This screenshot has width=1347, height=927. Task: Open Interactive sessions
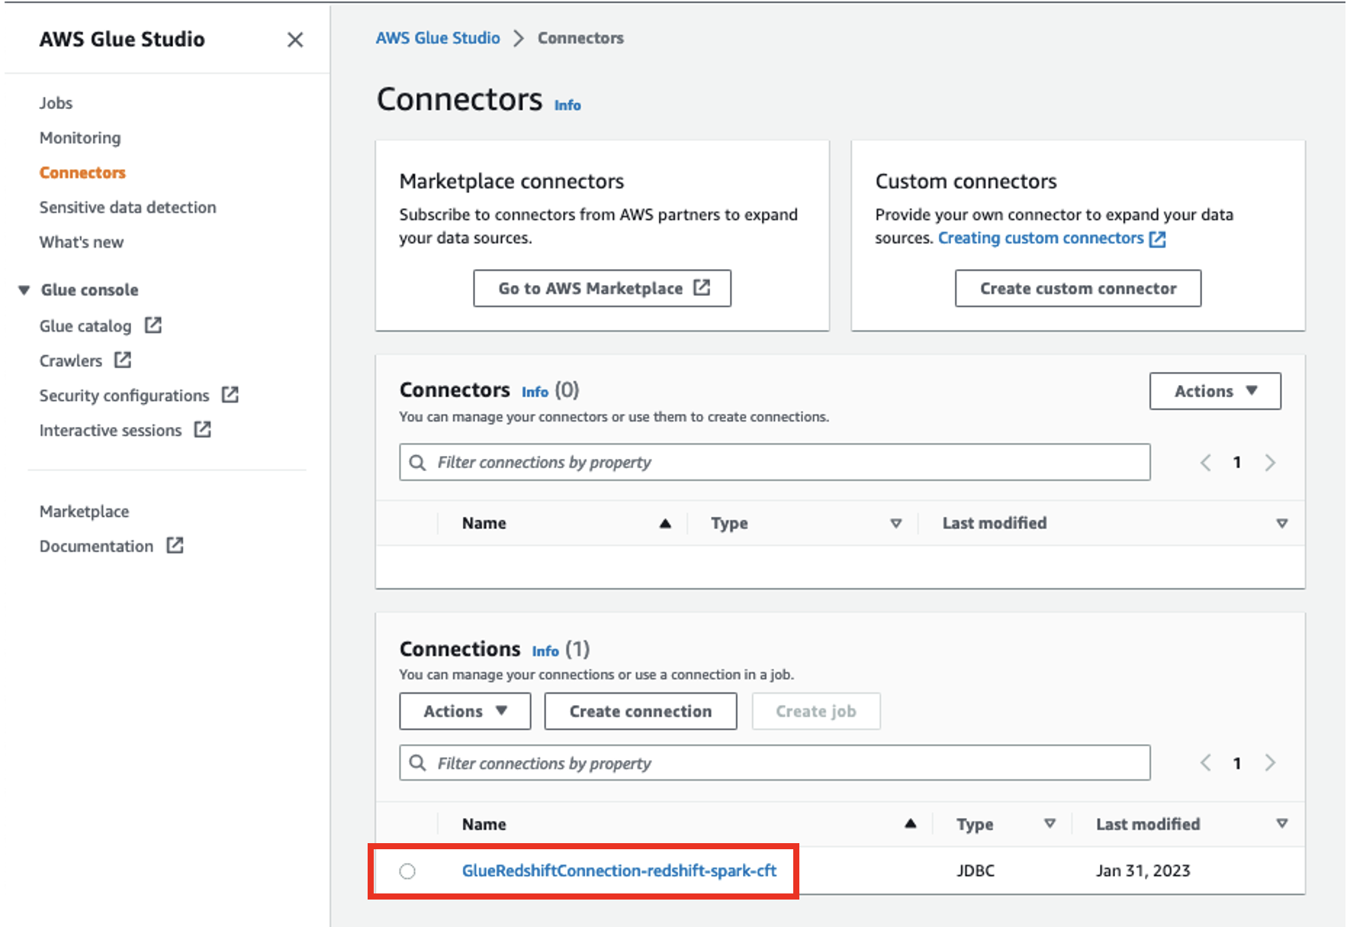tap(111, 431)
